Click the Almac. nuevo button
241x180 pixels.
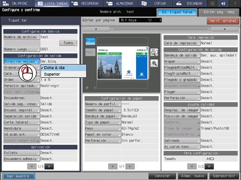[193, 176]
